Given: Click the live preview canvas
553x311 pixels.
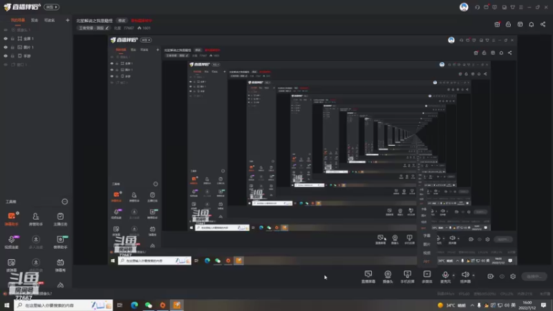Looking at the screenshot, I should [x=296, y=150].
